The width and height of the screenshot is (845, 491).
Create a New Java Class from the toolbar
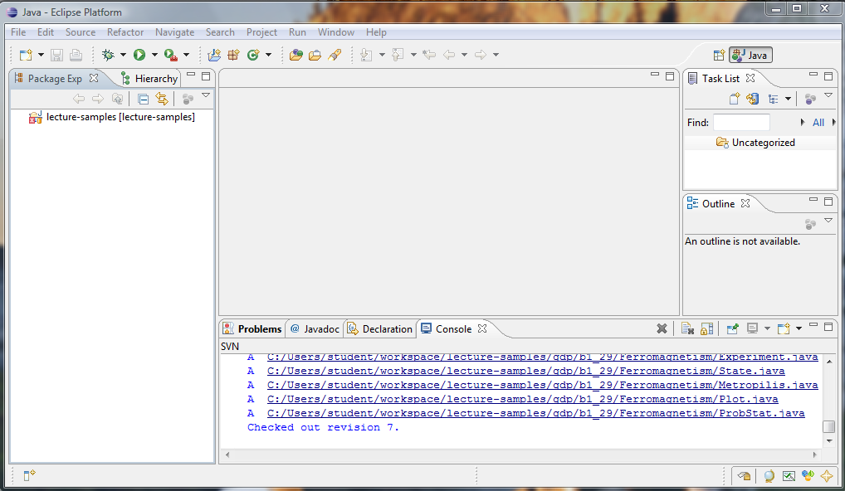click(252, 55)
